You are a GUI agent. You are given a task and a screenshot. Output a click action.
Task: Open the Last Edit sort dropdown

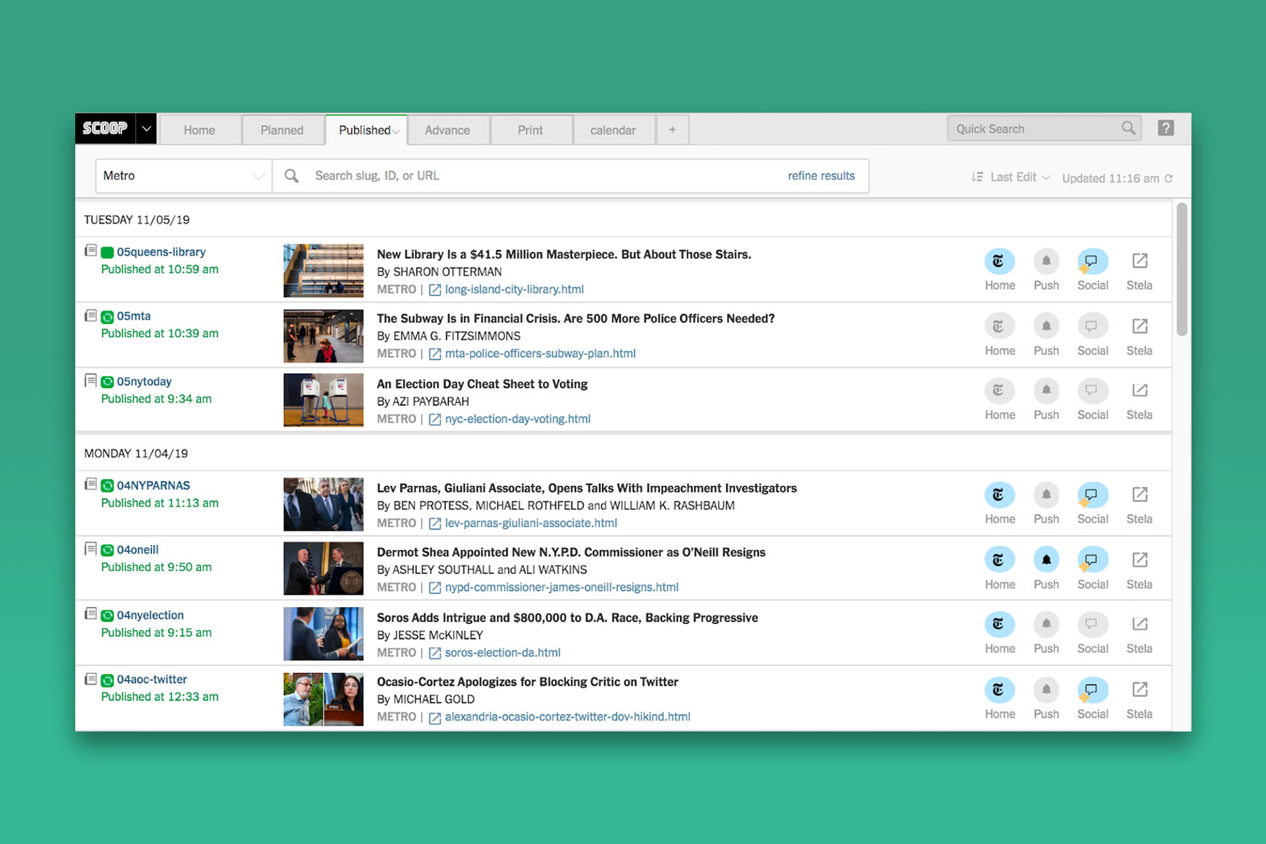[x=1011, y=177]
